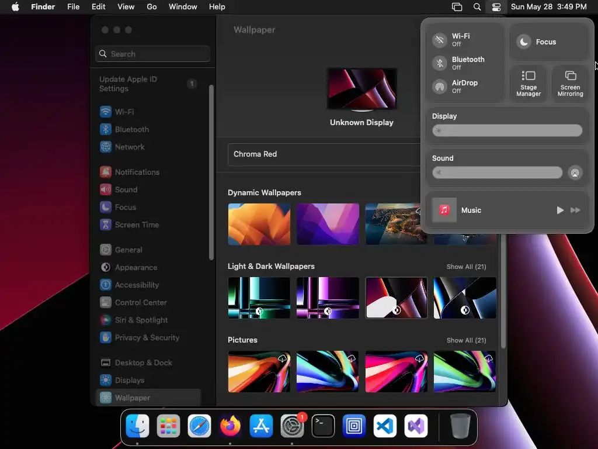The width and height of the screenshot is (598, 449).
Task: Launch Visual Studio Code from Dock
Action: point(384,426)
